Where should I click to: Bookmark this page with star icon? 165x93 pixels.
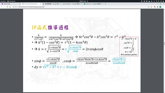point(151,7)
